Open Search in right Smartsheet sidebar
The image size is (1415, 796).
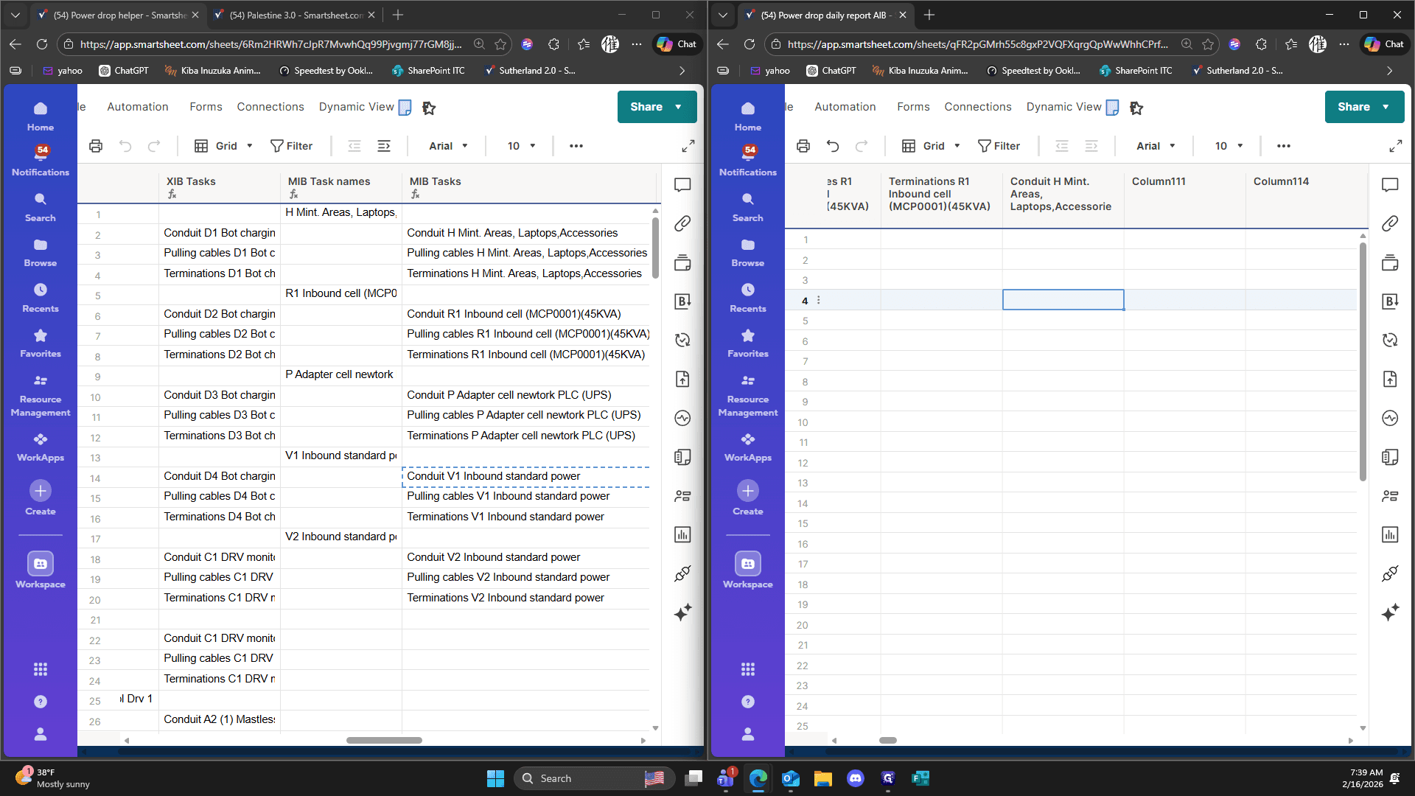point(748,207)
